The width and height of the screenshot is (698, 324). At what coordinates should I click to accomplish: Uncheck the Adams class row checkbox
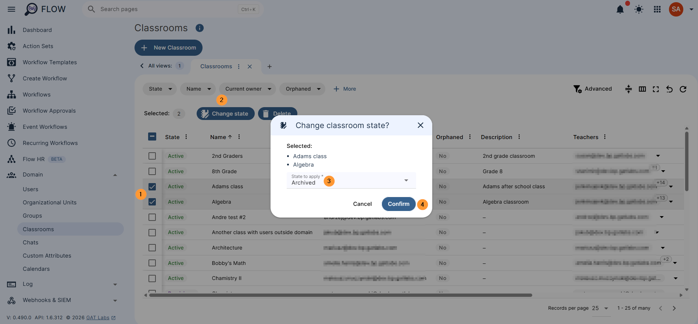pos(152,187)
